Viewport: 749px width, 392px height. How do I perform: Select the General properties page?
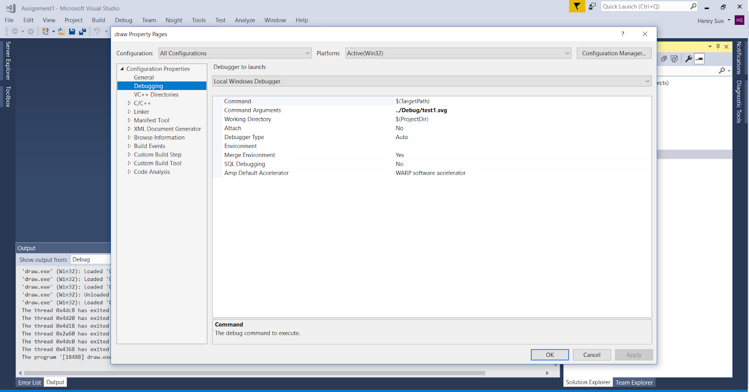pyautogui.click(x=144, y=77)
